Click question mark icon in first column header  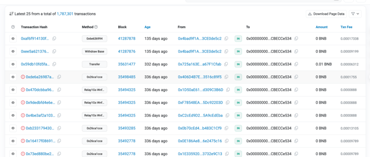coord(13,27)
